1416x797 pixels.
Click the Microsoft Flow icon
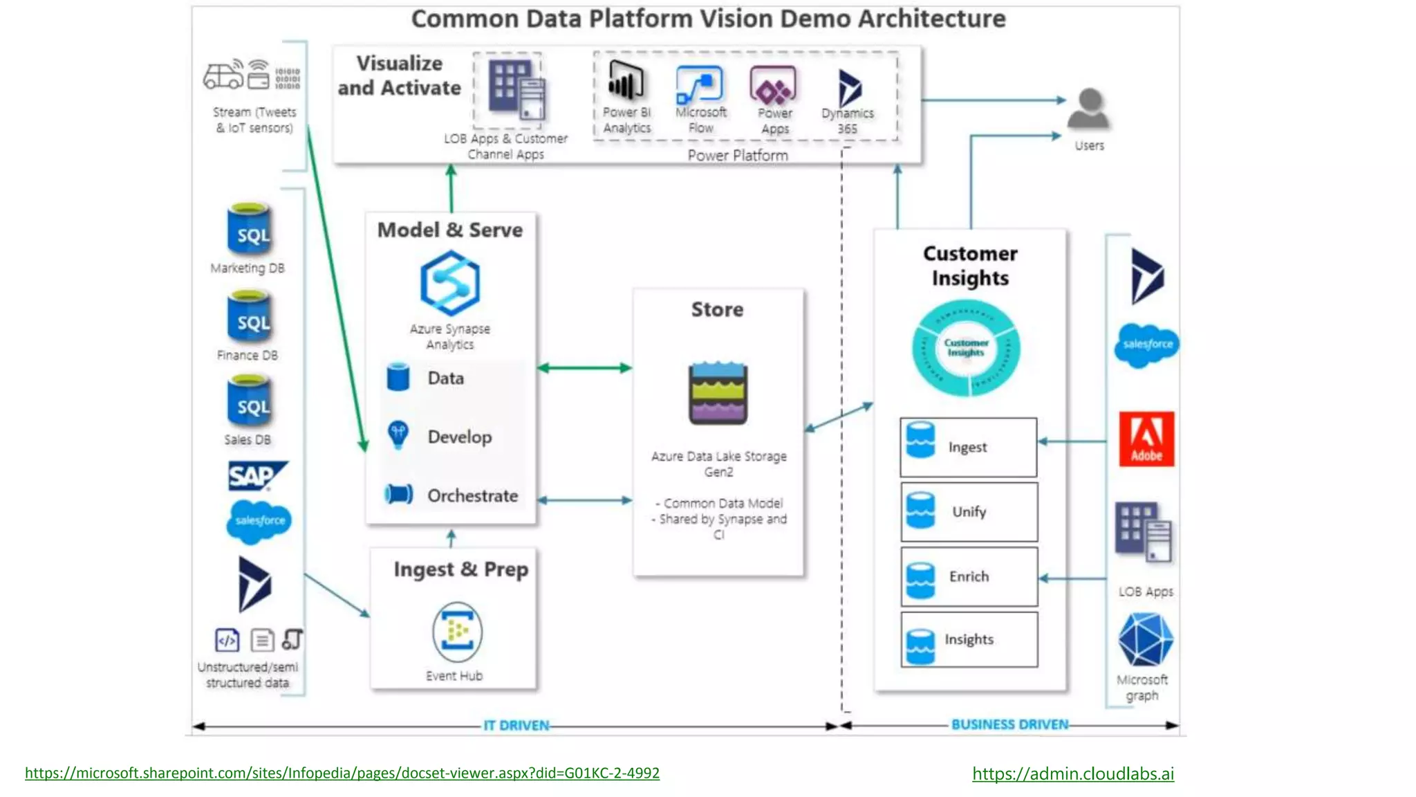700,84
